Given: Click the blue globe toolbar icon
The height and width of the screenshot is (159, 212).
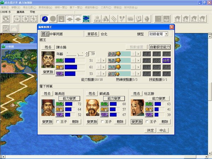Looking at the screenshot, I should 45,19.
